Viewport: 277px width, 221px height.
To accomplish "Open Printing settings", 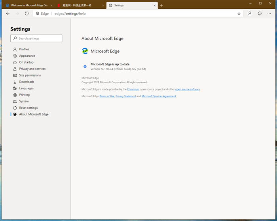I will pyautogui.click(x=25, y=95).
